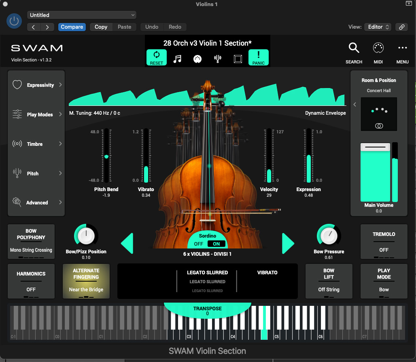Open the Advanced section

pos(37,202)
